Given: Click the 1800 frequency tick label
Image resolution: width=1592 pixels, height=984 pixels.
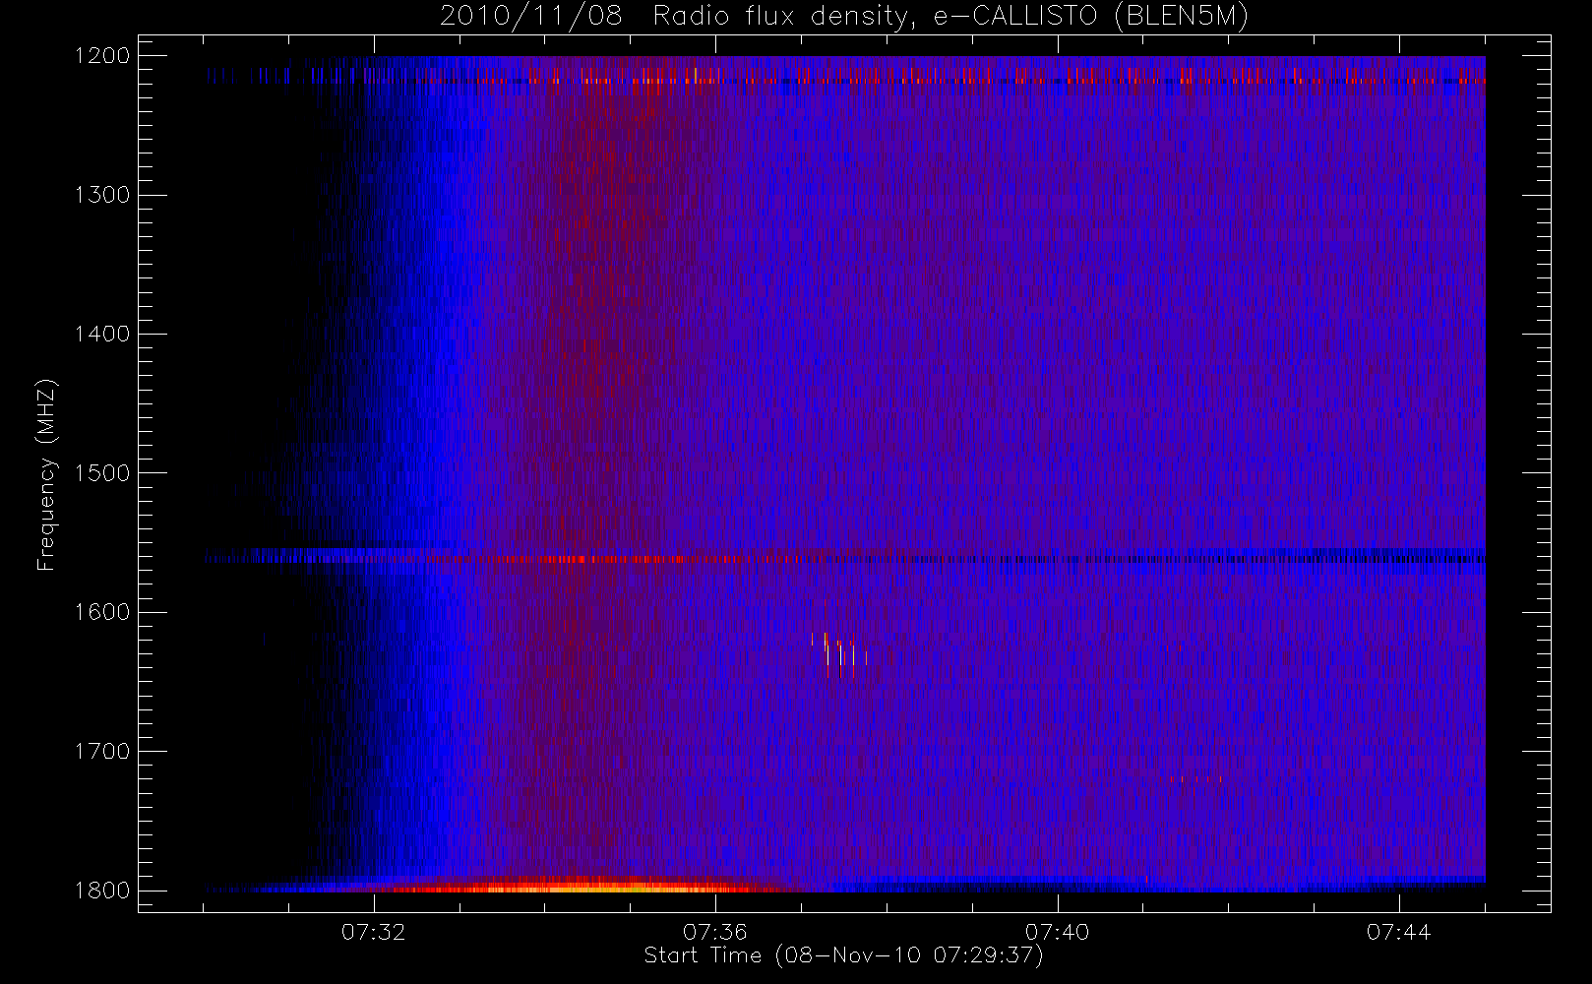Looking at the screenshot, I should click(102, 891).
